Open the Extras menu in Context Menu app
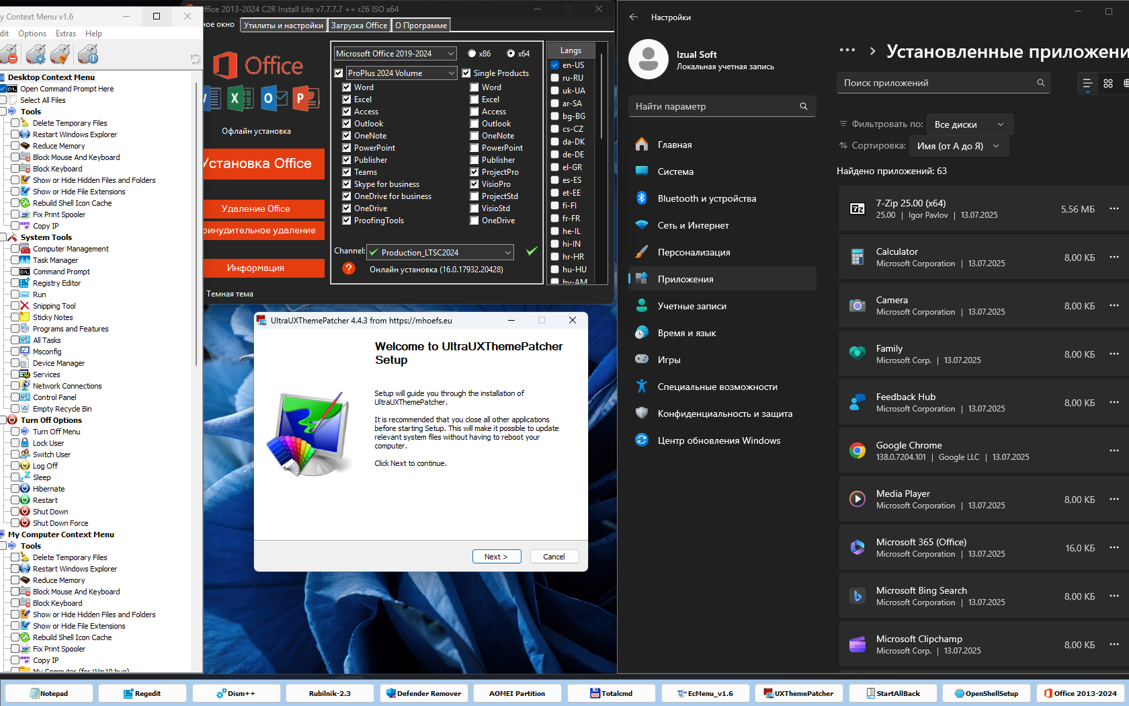Viewport: 1129px width, 706px height. tap(66, 34)
